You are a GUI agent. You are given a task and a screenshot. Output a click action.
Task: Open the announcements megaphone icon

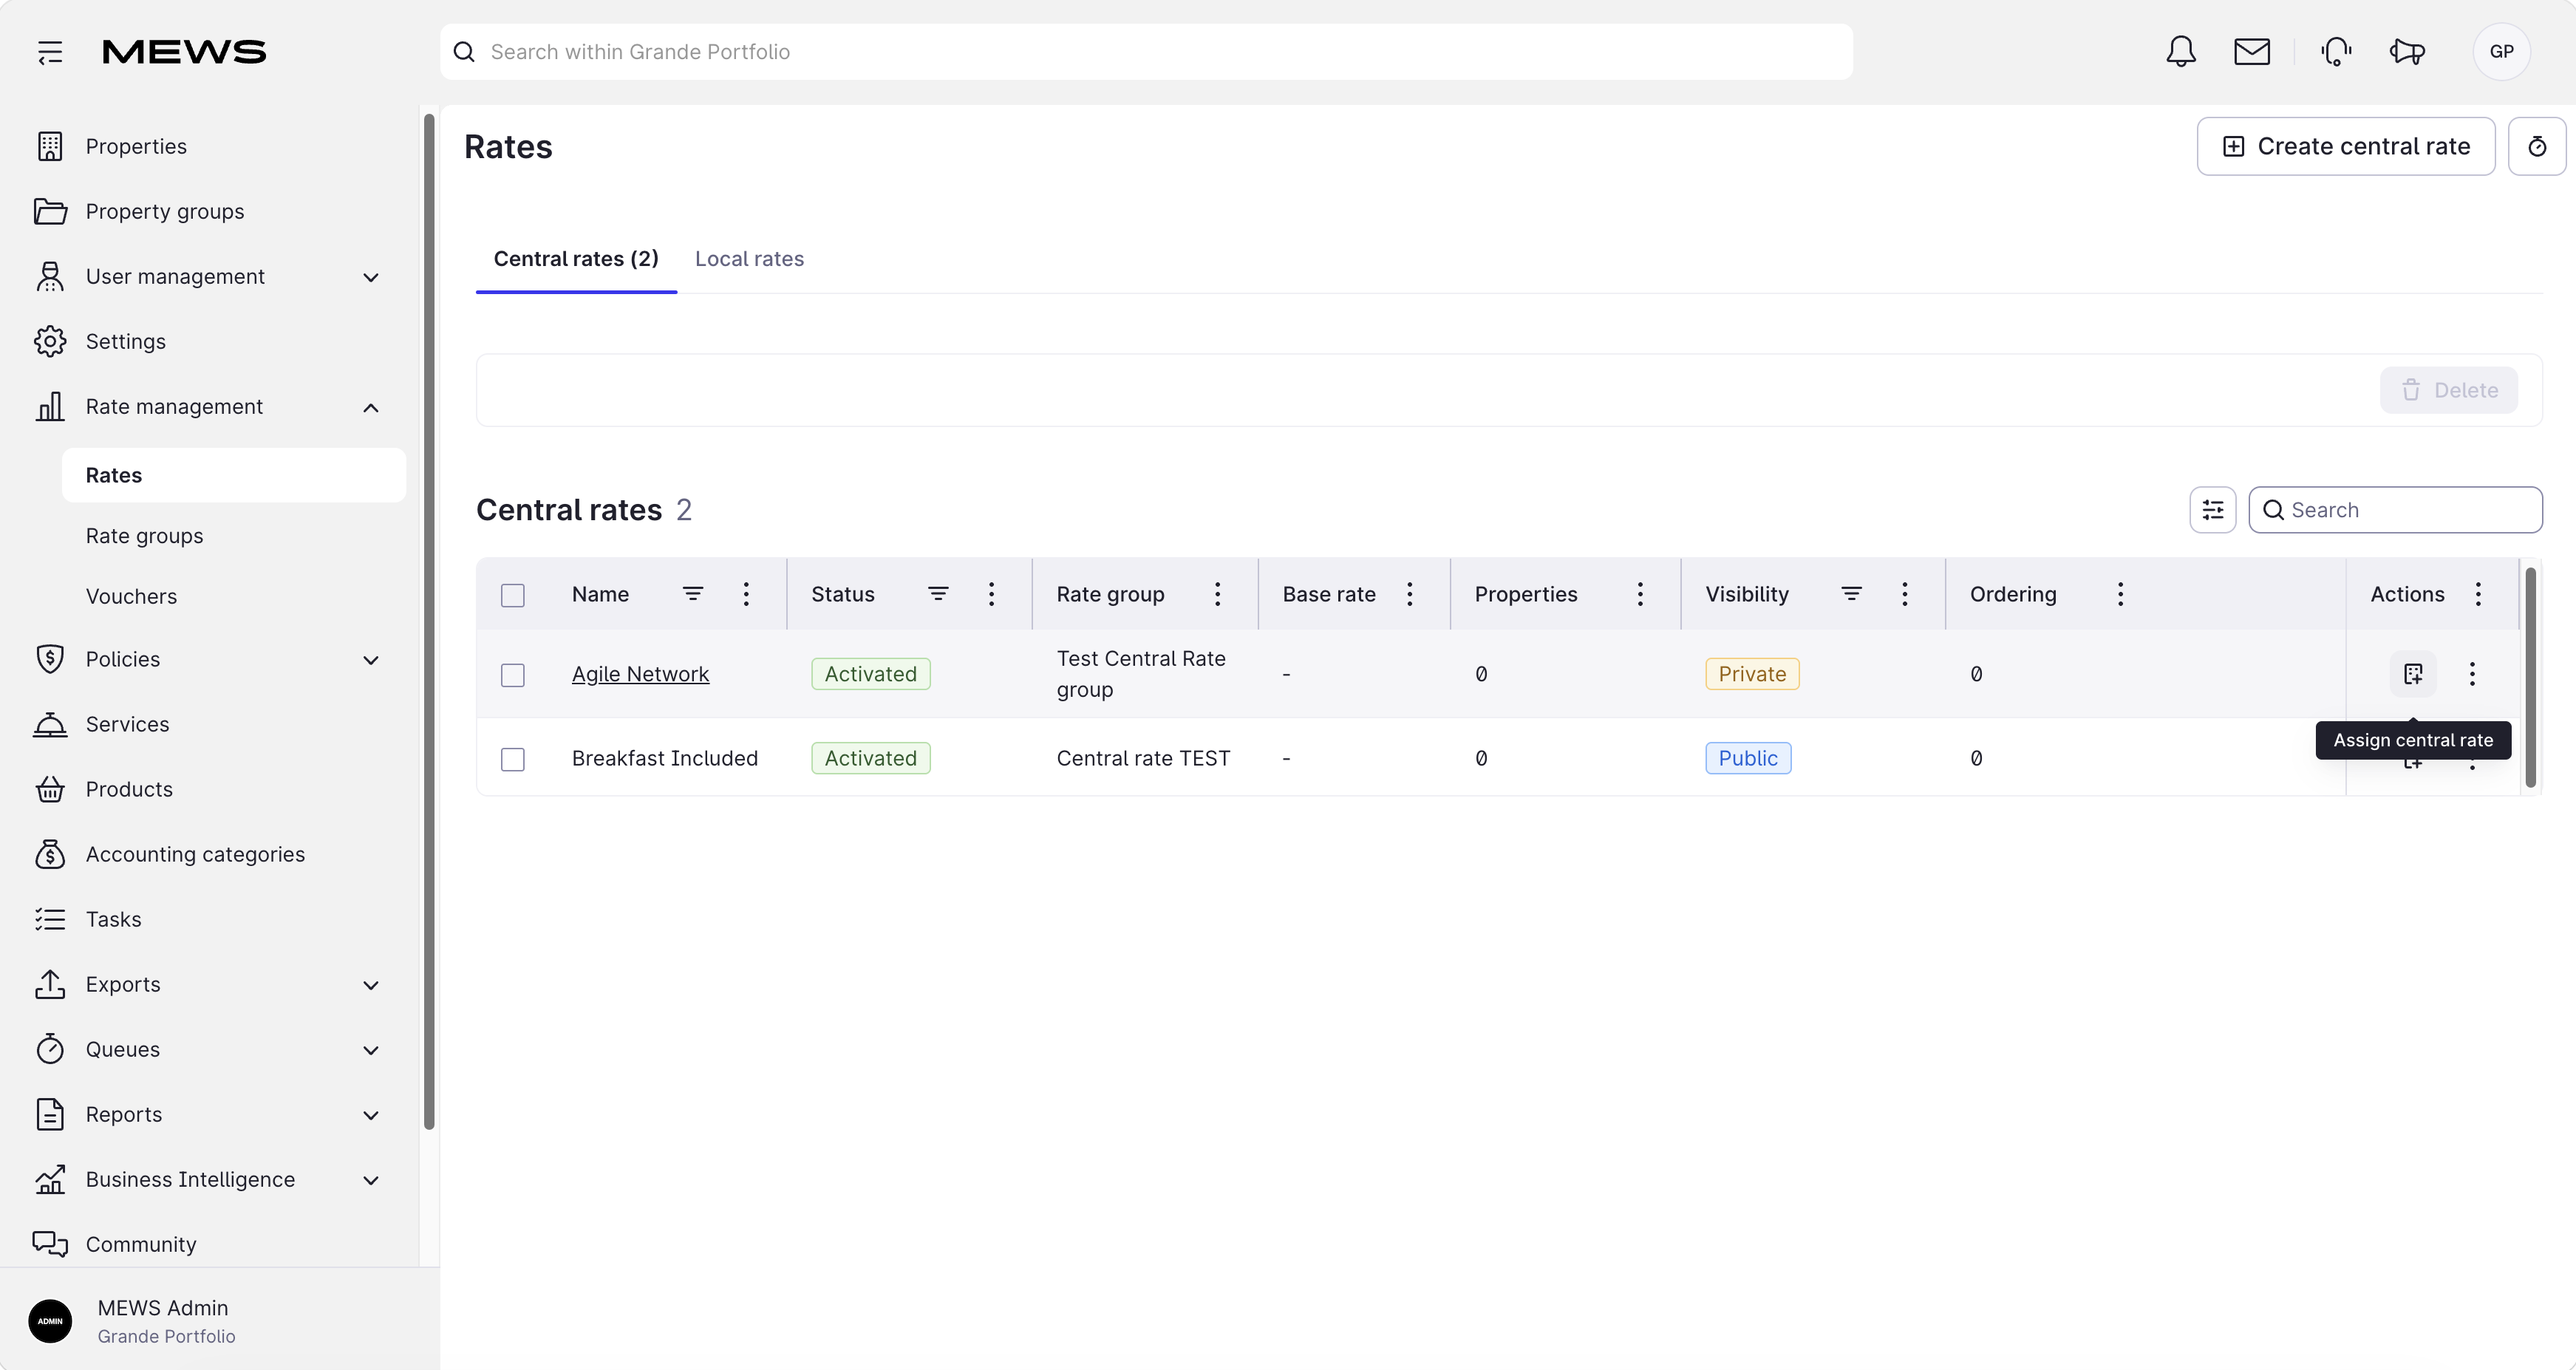point(2407,52)
